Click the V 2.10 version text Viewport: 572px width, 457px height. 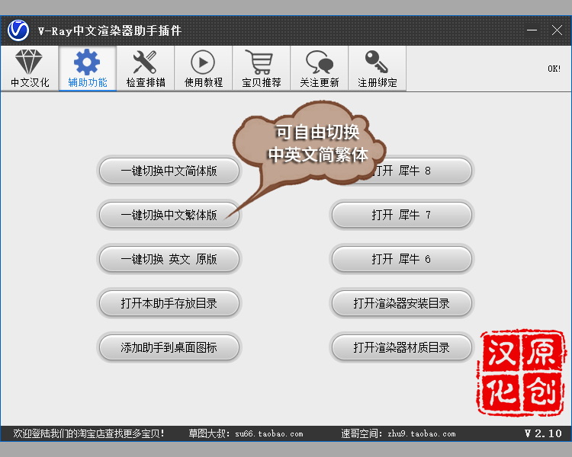tap(543, 433)
